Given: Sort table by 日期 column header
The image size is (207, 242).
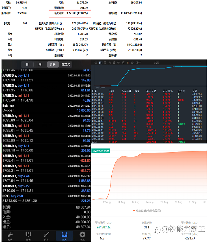Looking at the screenshot, I should tap(94, 91).
